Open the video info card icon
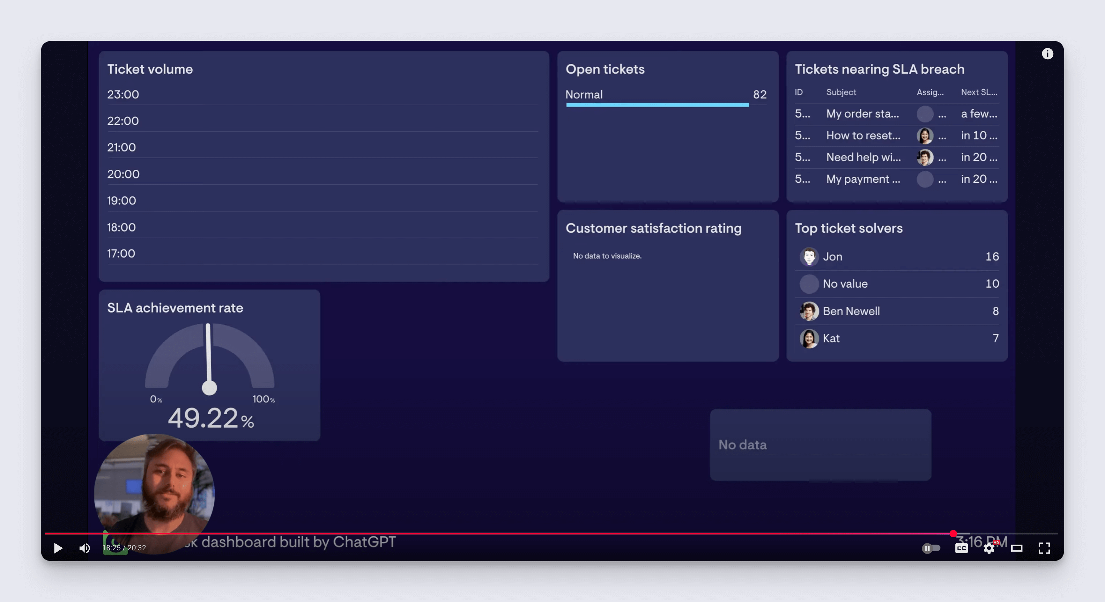The image size is (1105, 602). tap(1048, 54)
